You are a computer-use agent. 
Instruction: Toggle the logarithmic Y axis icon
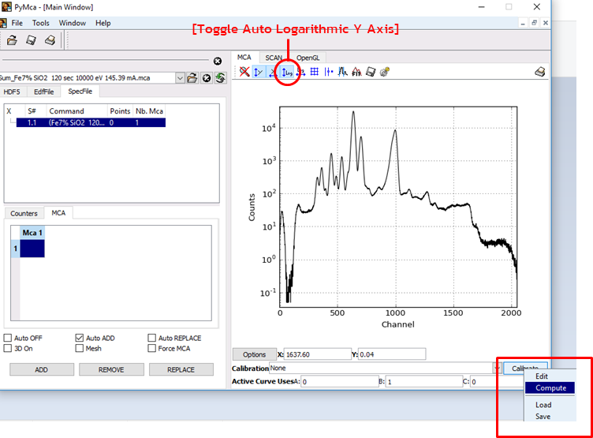(287, 72)
